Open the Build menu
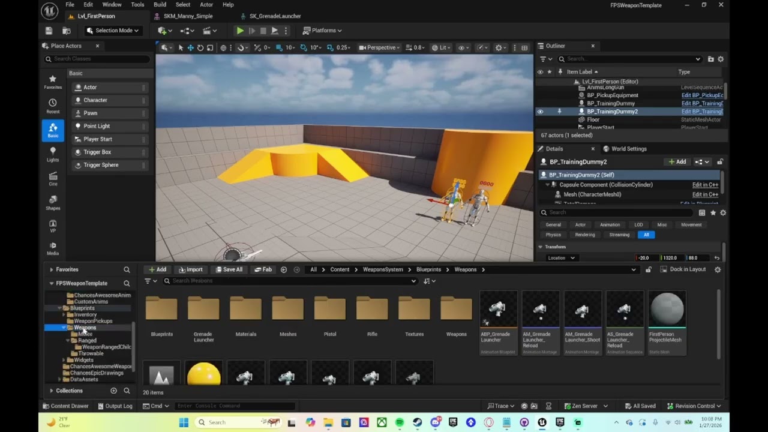 [x=160, y=5]
